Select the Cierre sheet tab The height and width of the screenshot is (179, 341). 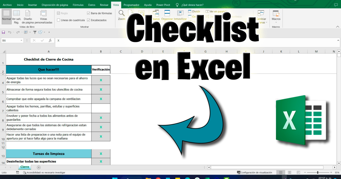(25, 167)
